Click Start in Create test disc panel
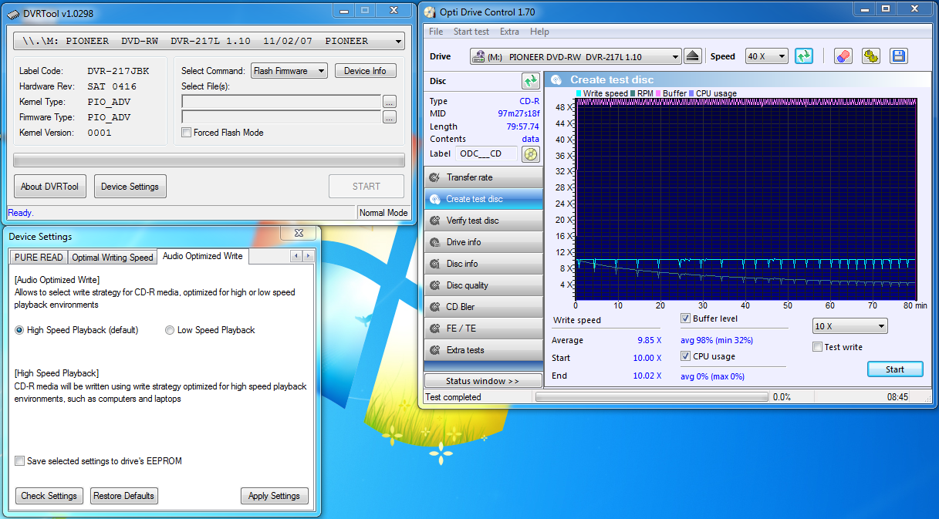The image size is (939, 519). [895, 369]
